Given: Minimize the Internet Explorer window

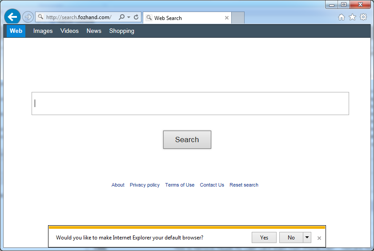Looking at the screenshot, I should pyautogui.click(x=332, y=5).
